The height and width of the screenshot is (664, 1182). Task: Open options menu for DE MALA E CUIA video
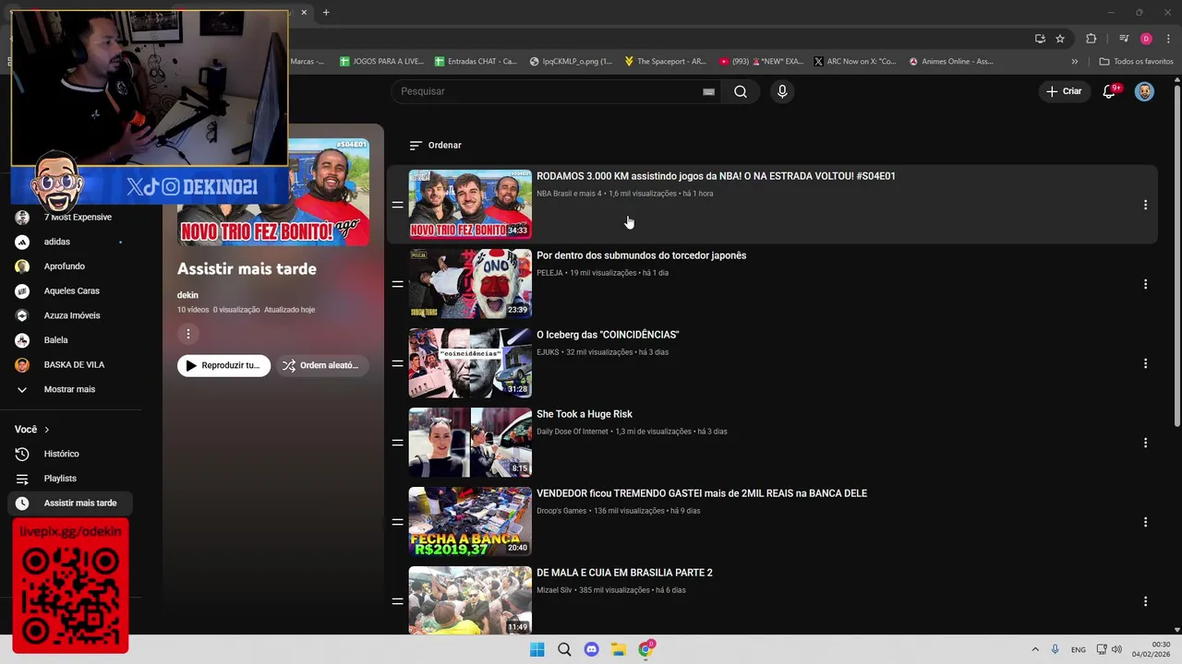click(x=1145, y=601)
